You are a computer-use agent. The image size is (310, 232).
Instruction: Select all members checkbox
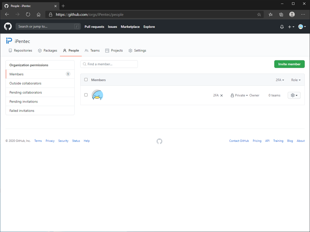pyautogui.click(x=86, y=80)
